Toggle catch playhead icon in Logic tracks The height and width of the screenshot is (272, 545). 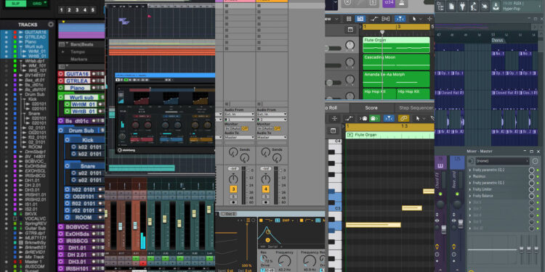400,19
